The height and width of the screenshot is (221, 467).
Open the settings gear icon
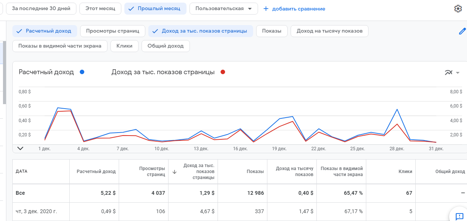coord(458,9)
